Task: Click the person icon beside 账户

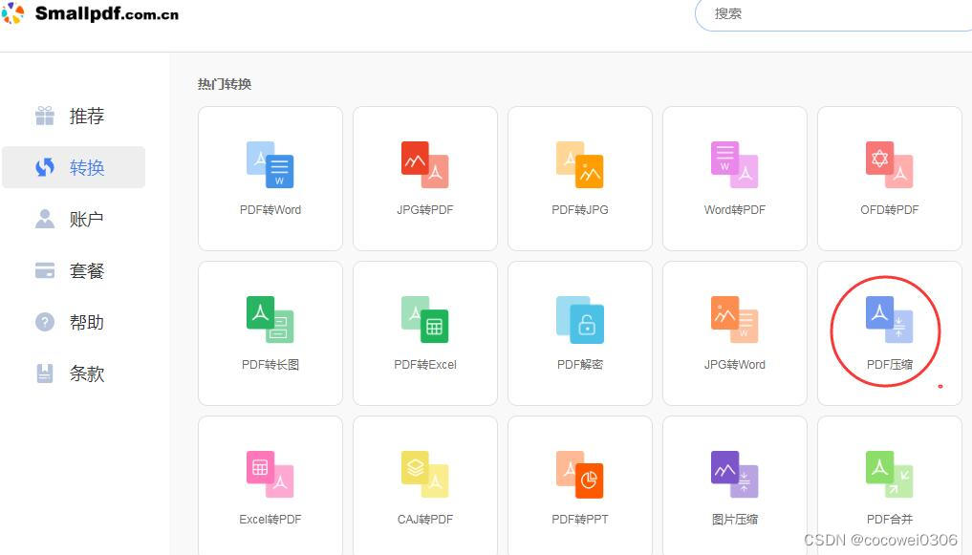Action: (x=45, y=219)
